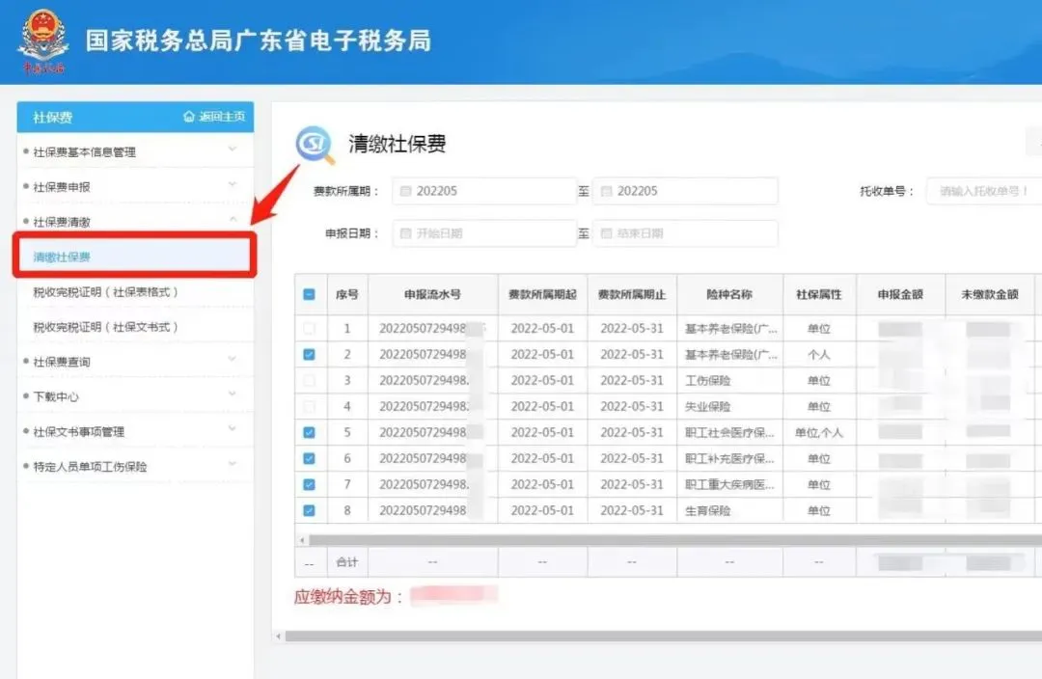Click the 开始日期 input field

[x=484, y=233]
